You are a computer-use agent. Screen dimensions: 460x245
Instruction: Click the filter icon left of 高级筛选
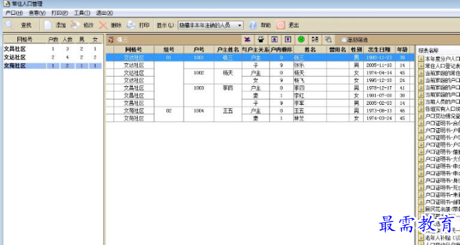click(x=328, y=39)
